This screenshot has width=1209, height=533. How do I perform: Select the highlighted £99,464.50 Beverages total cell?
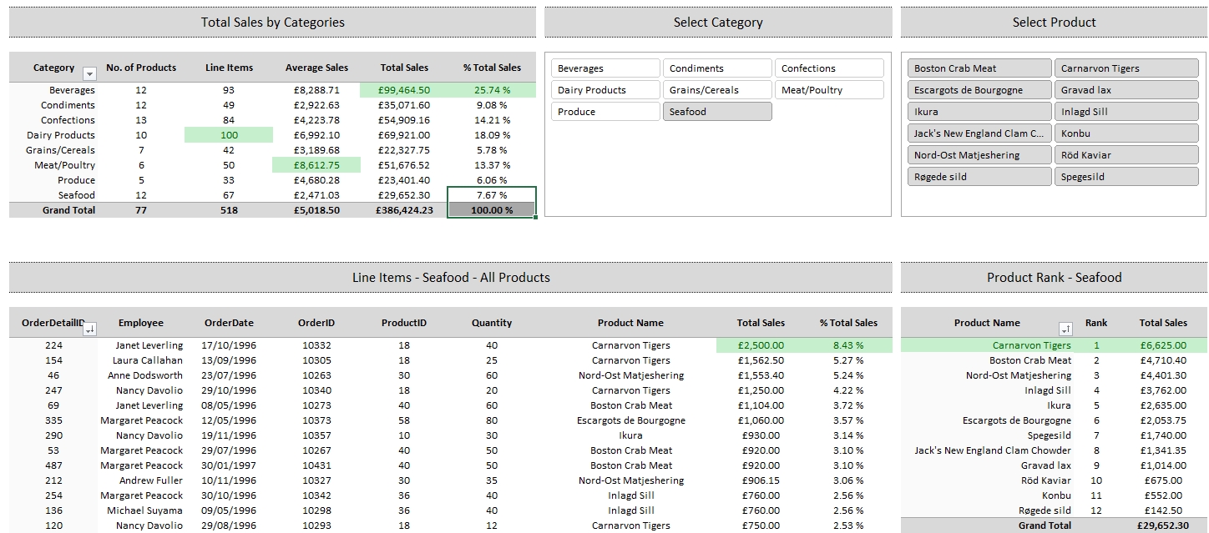click(x=404, y=90)
